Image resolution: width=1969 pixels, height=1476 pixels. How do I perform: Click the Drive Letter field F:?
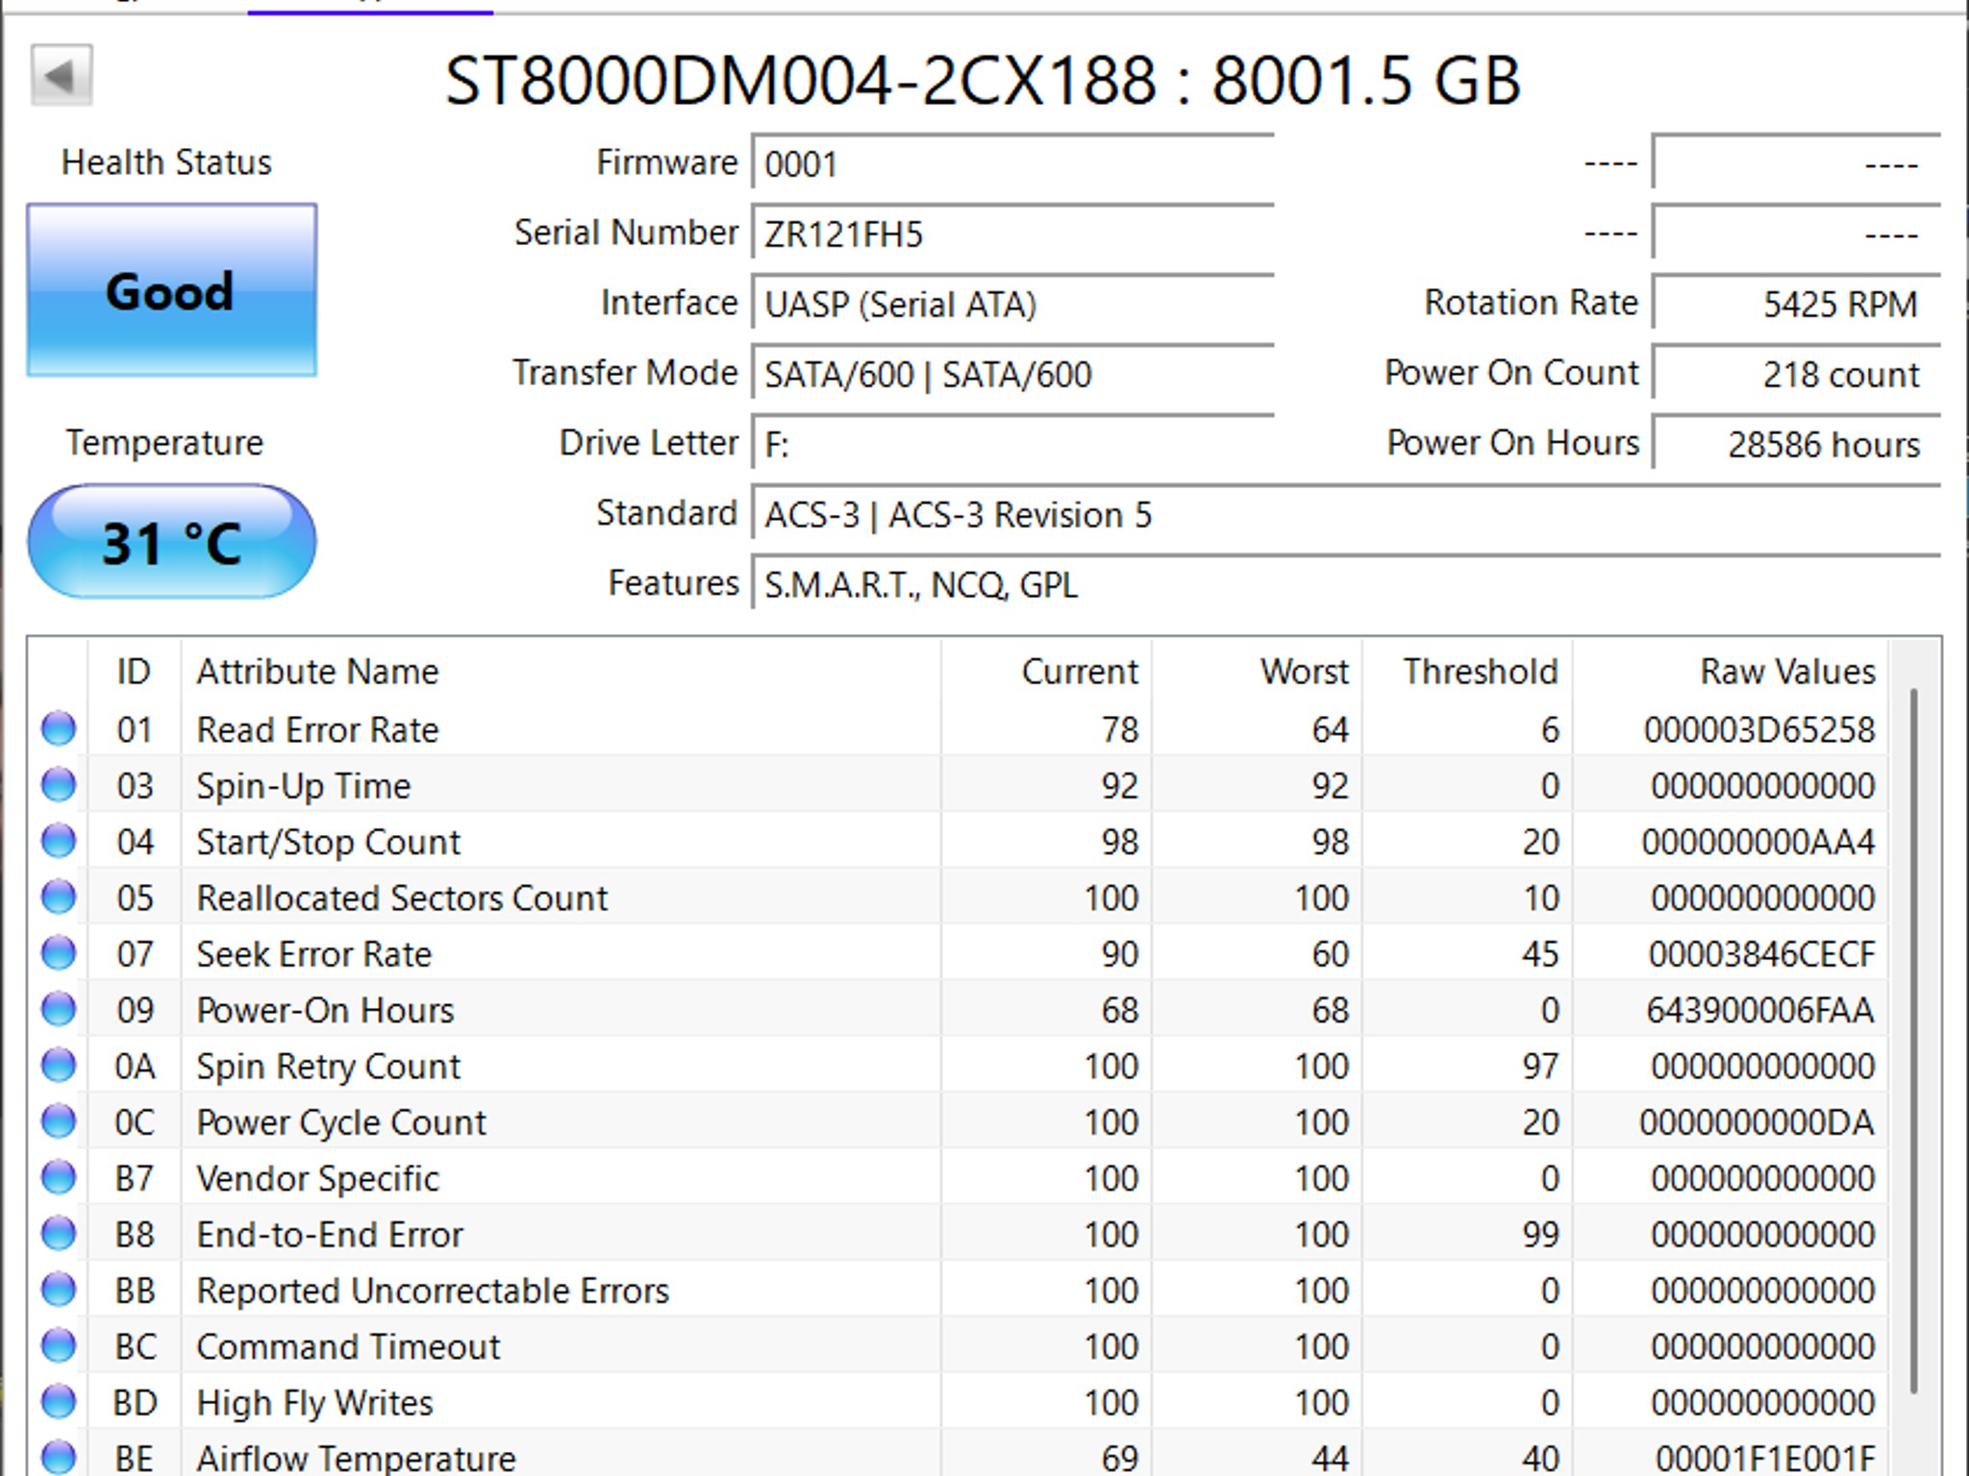pos(1013,444)
